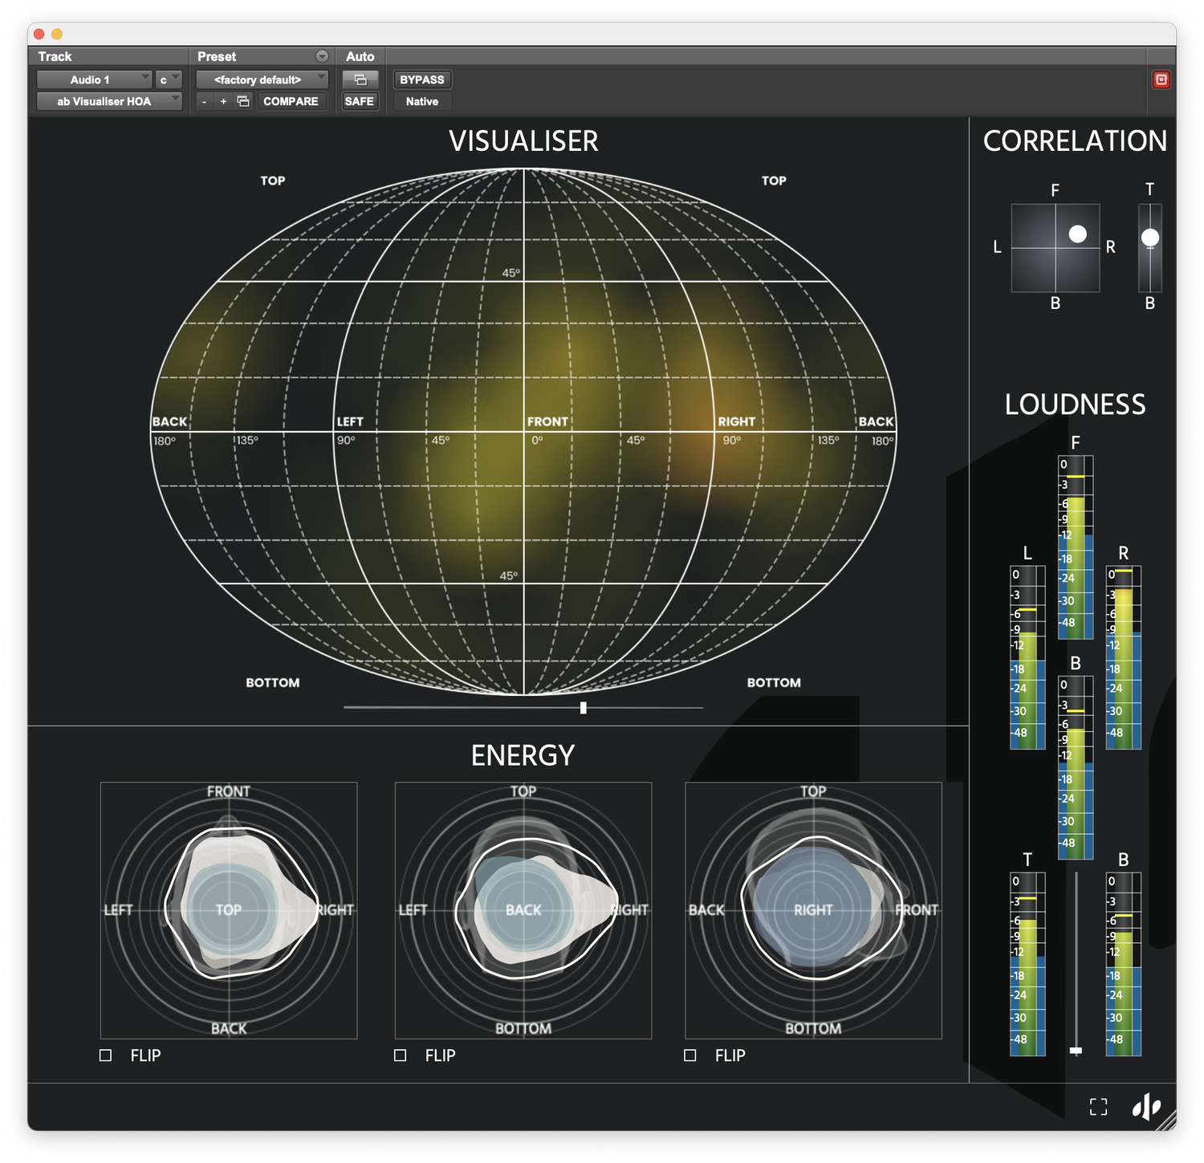Open the insert position 'c' dropdown

tap(169, 79)
